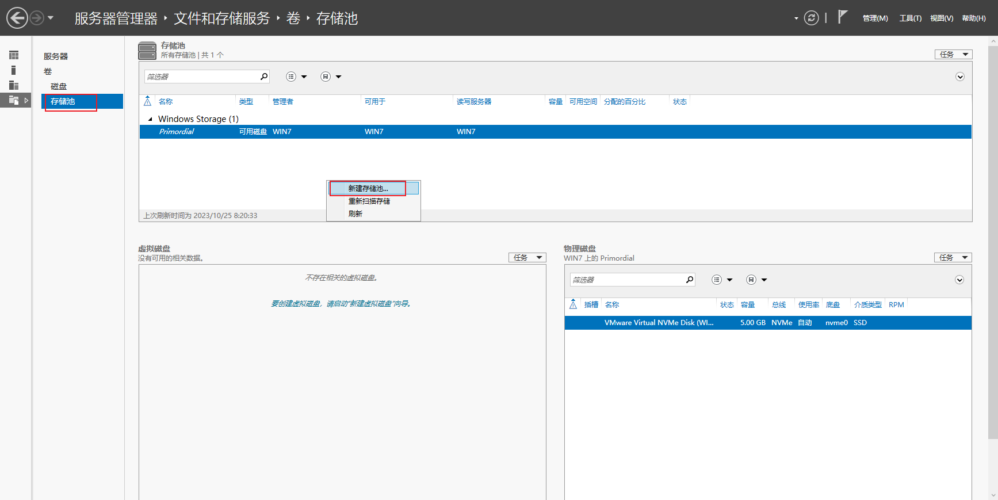
Task: Open the notifications flag icon
Action: click(x=843, y=17)
